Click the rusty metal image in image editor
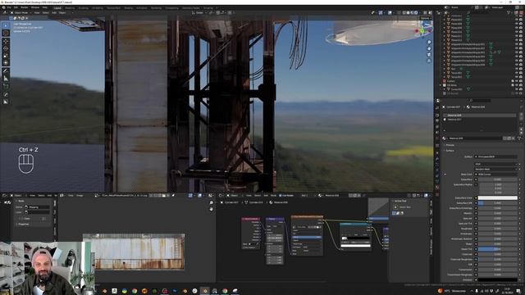Viewport: 525px width, 295px height. click(134, 252)
